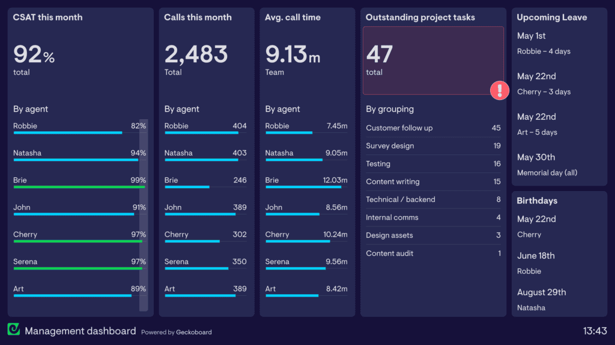The image size is (615, 345).
Task: Click the red exclamation alert icon
Action: click(x=500, y=90)
